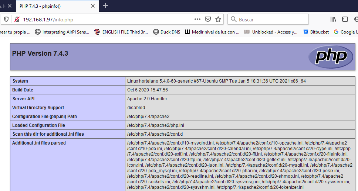Viewport: 358px width, 191px height.
Task: Click the Unblocked bookmark favicon
Action: pos(247,32)
